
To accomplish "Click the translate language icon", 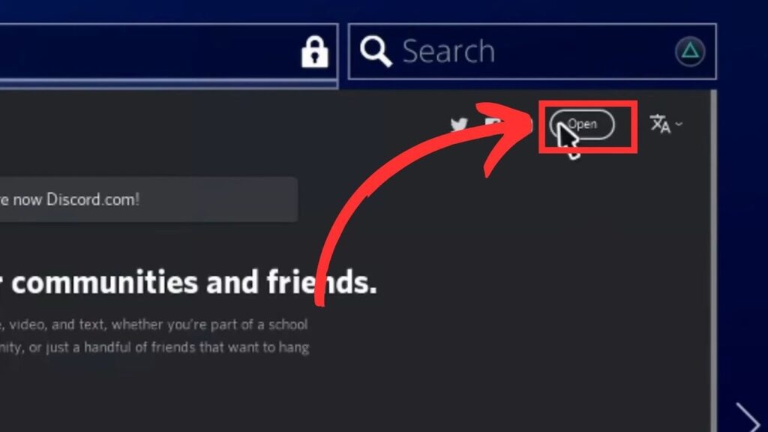I will pyautogui.click(x=660, y=124).
